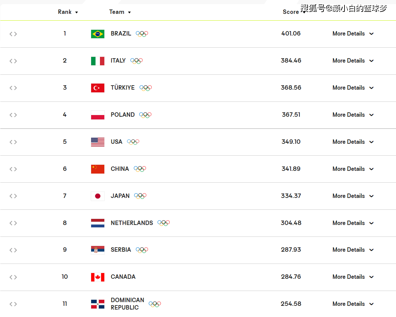Viewport: 396px width, 317px height.
Task: Sort by the Team column header
Action: tap(120, 12)
